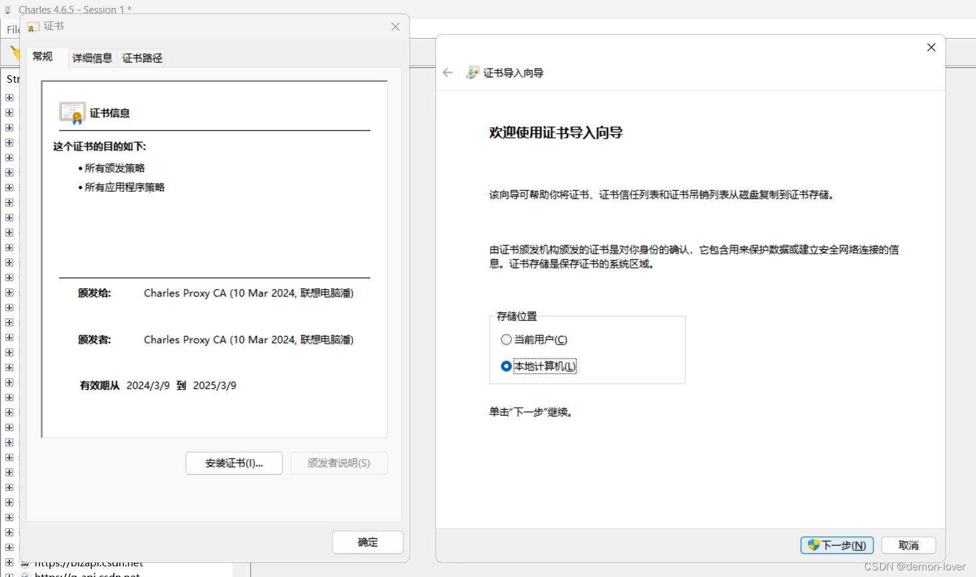Click the 欢迎使用证书导入向导 heading
This screenshot has height=577, width=976.
pyautogui.click(x=556, y=133)
